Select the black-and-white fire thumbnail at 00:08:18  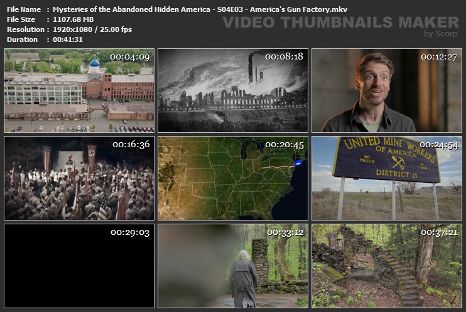coord(233,90)
